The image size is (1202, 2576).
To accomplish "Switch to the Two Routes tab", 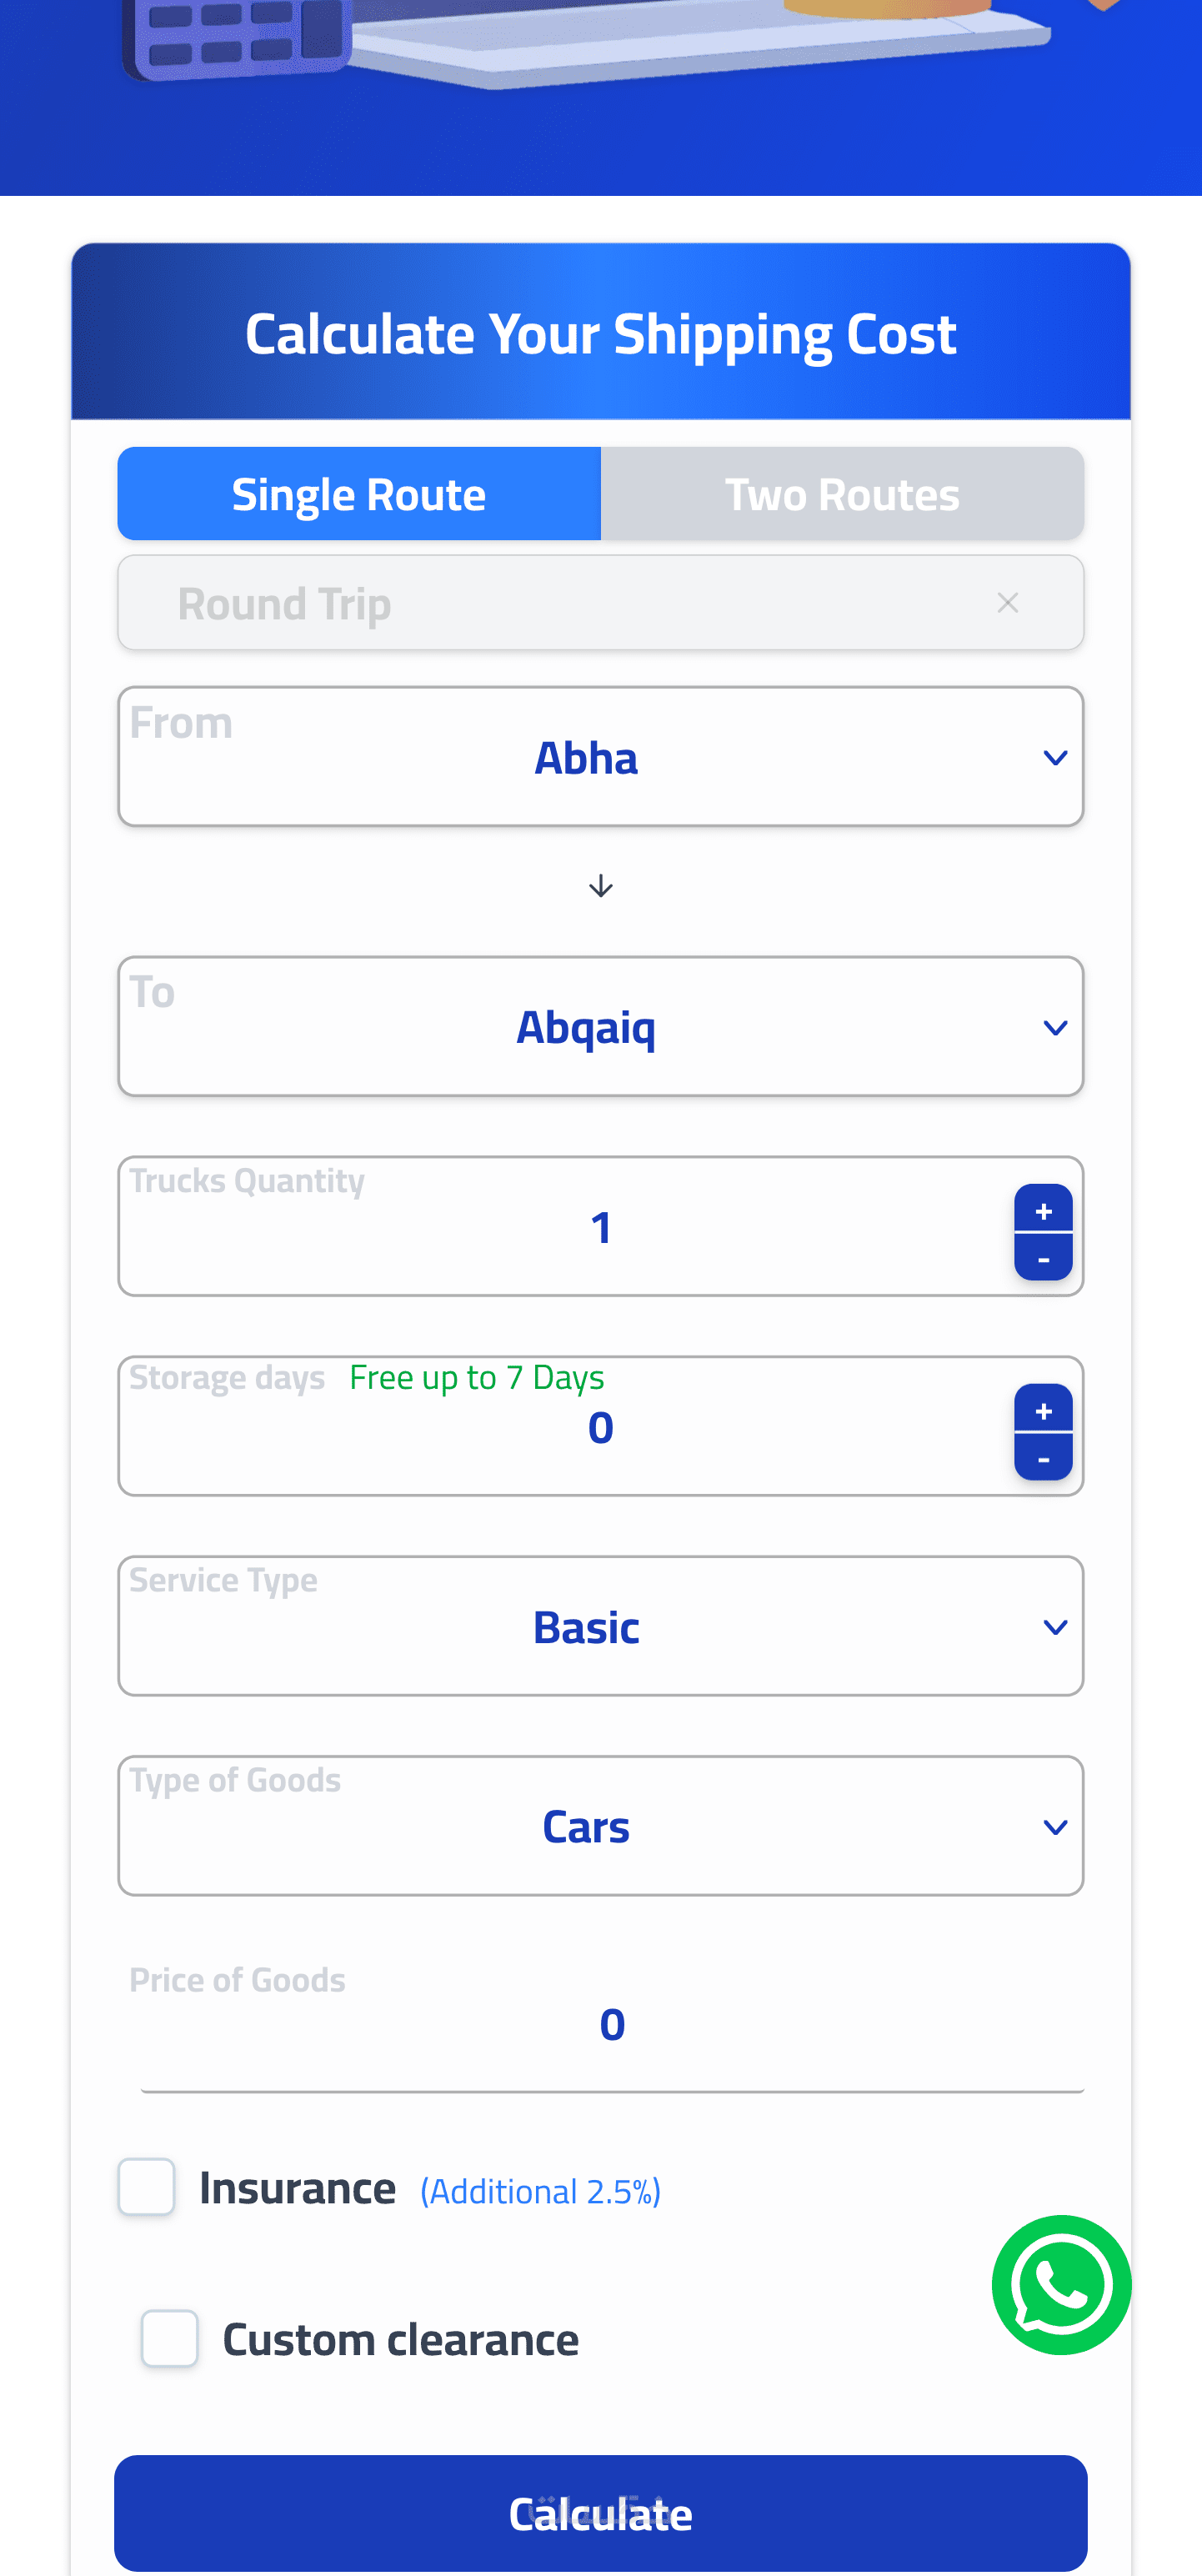I will coord(842,494).
